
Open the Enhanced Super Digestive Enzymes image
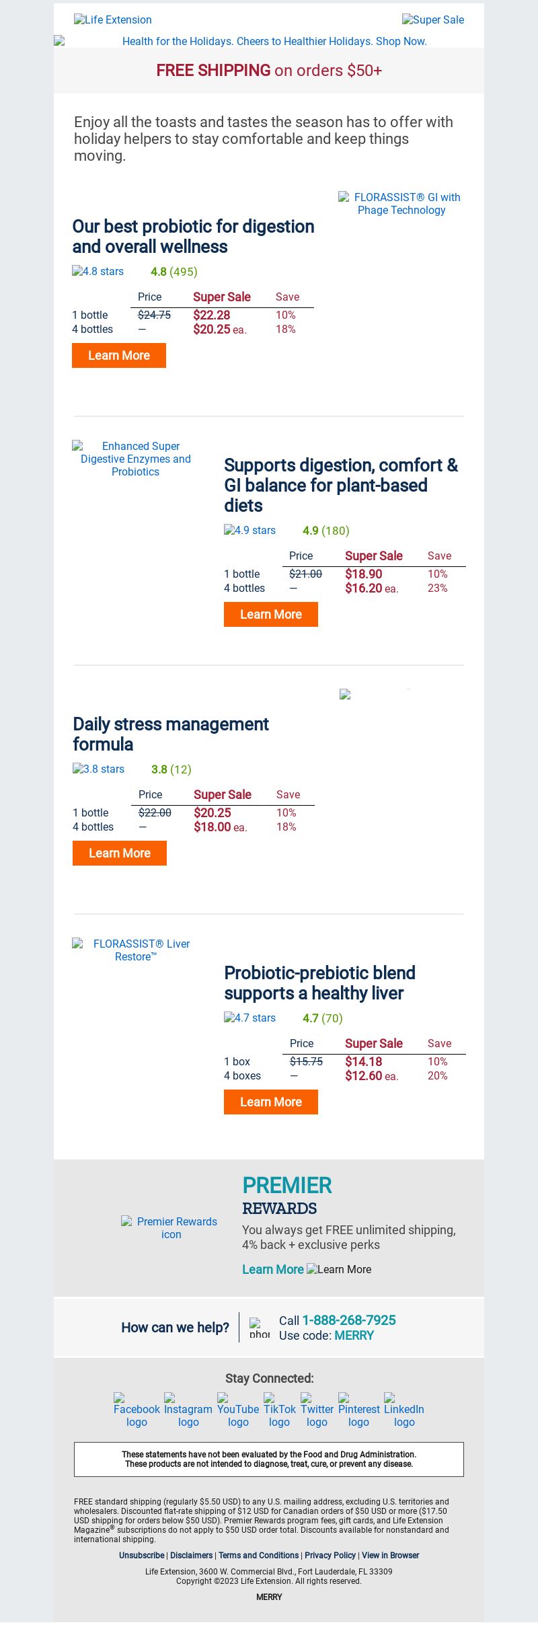tap(135, 459)
